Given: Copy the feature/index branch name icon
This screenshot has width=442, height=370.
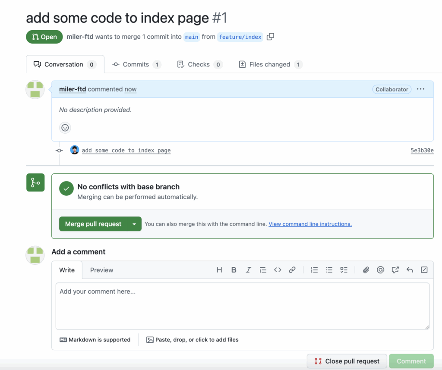Looking at the screenshot, I should click(x=270, y=37).
